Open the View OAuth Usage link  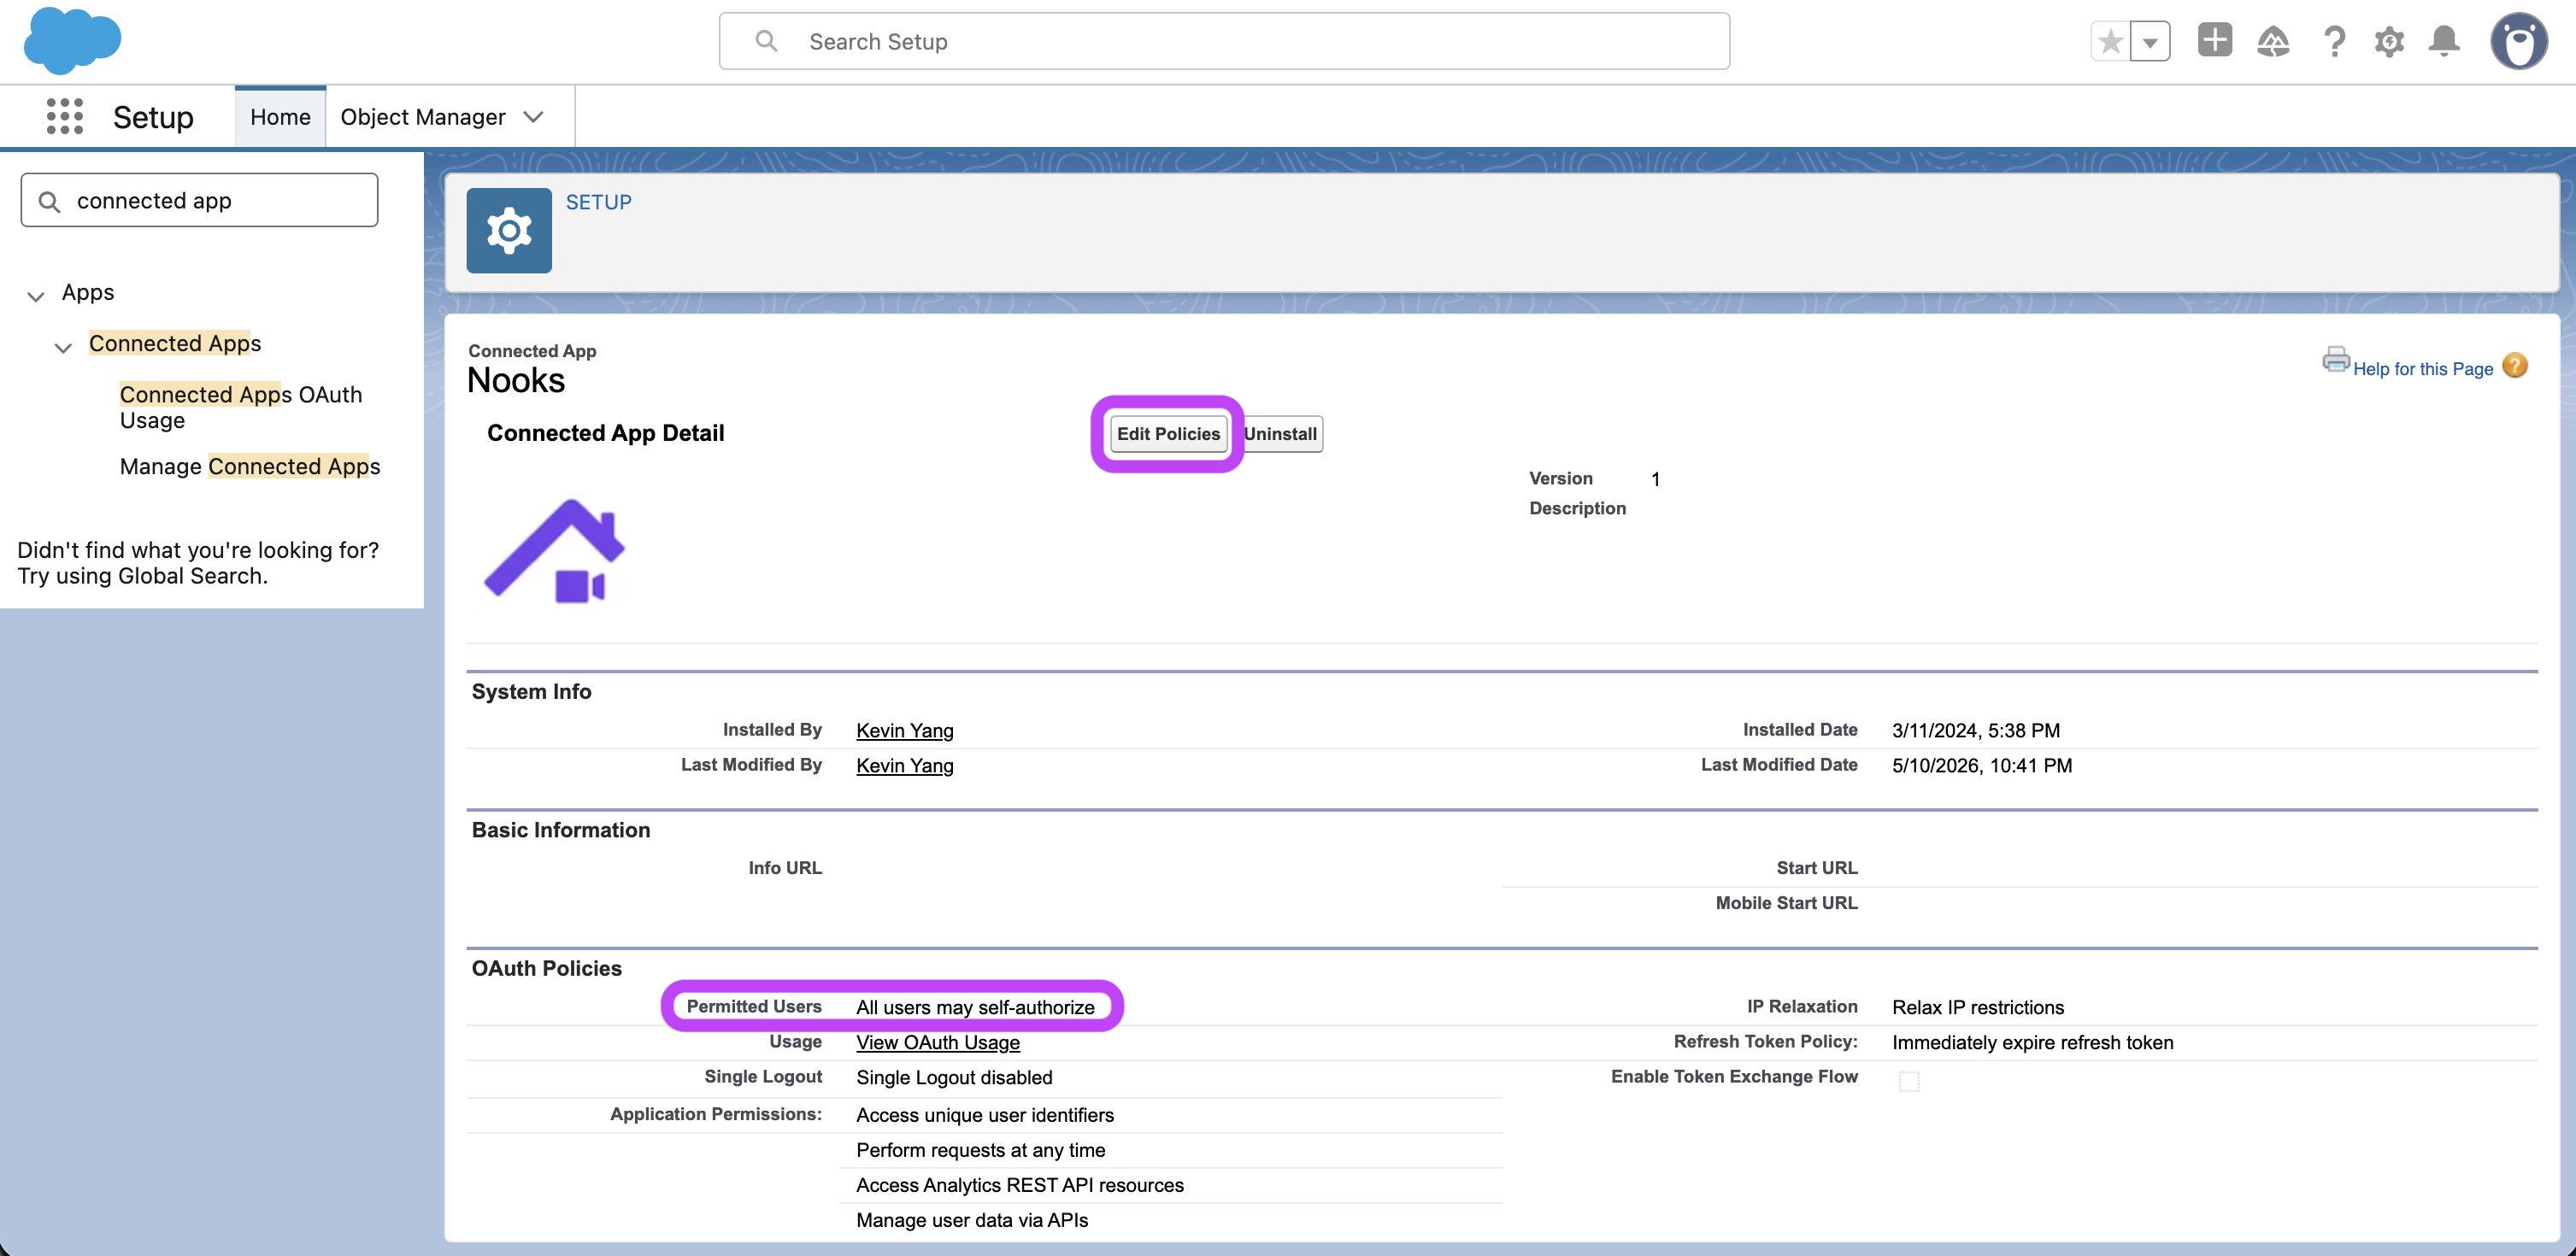click(938, 1043)
